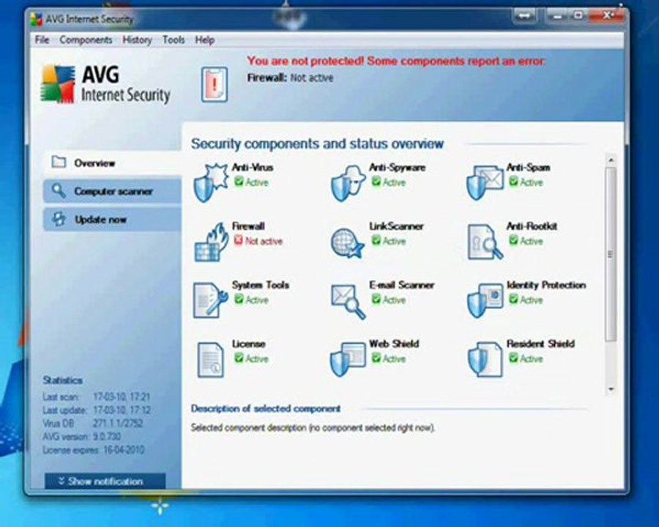The height and width of the screenshot is (527, 659).
Task: Open the Resident Shield icon
Action: pos(485,359)
